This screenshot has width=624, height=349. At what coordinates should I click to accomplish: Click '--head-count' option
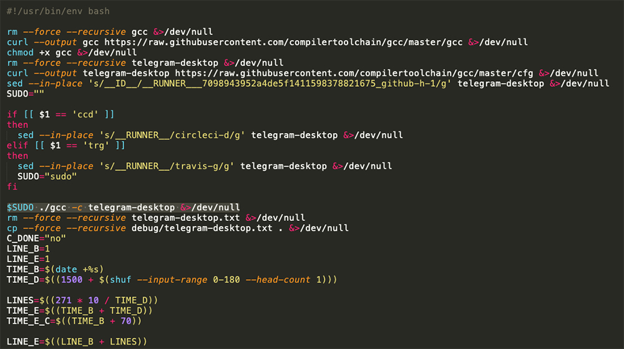pos(278,280)
